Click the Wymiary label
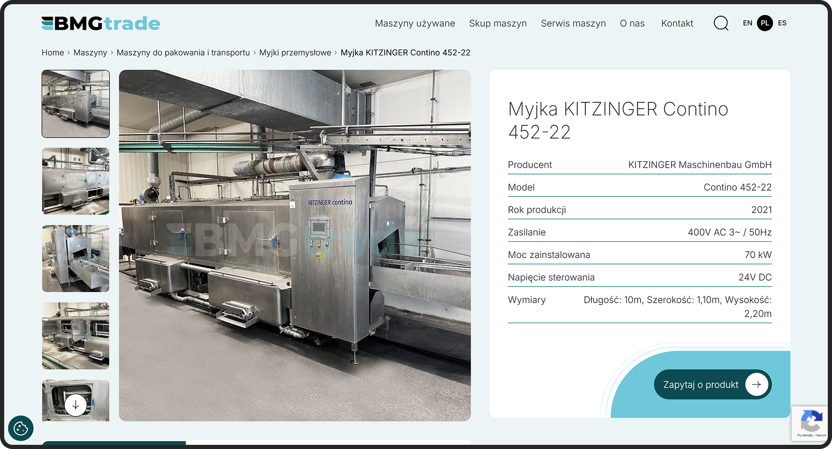 pos(527,300)
